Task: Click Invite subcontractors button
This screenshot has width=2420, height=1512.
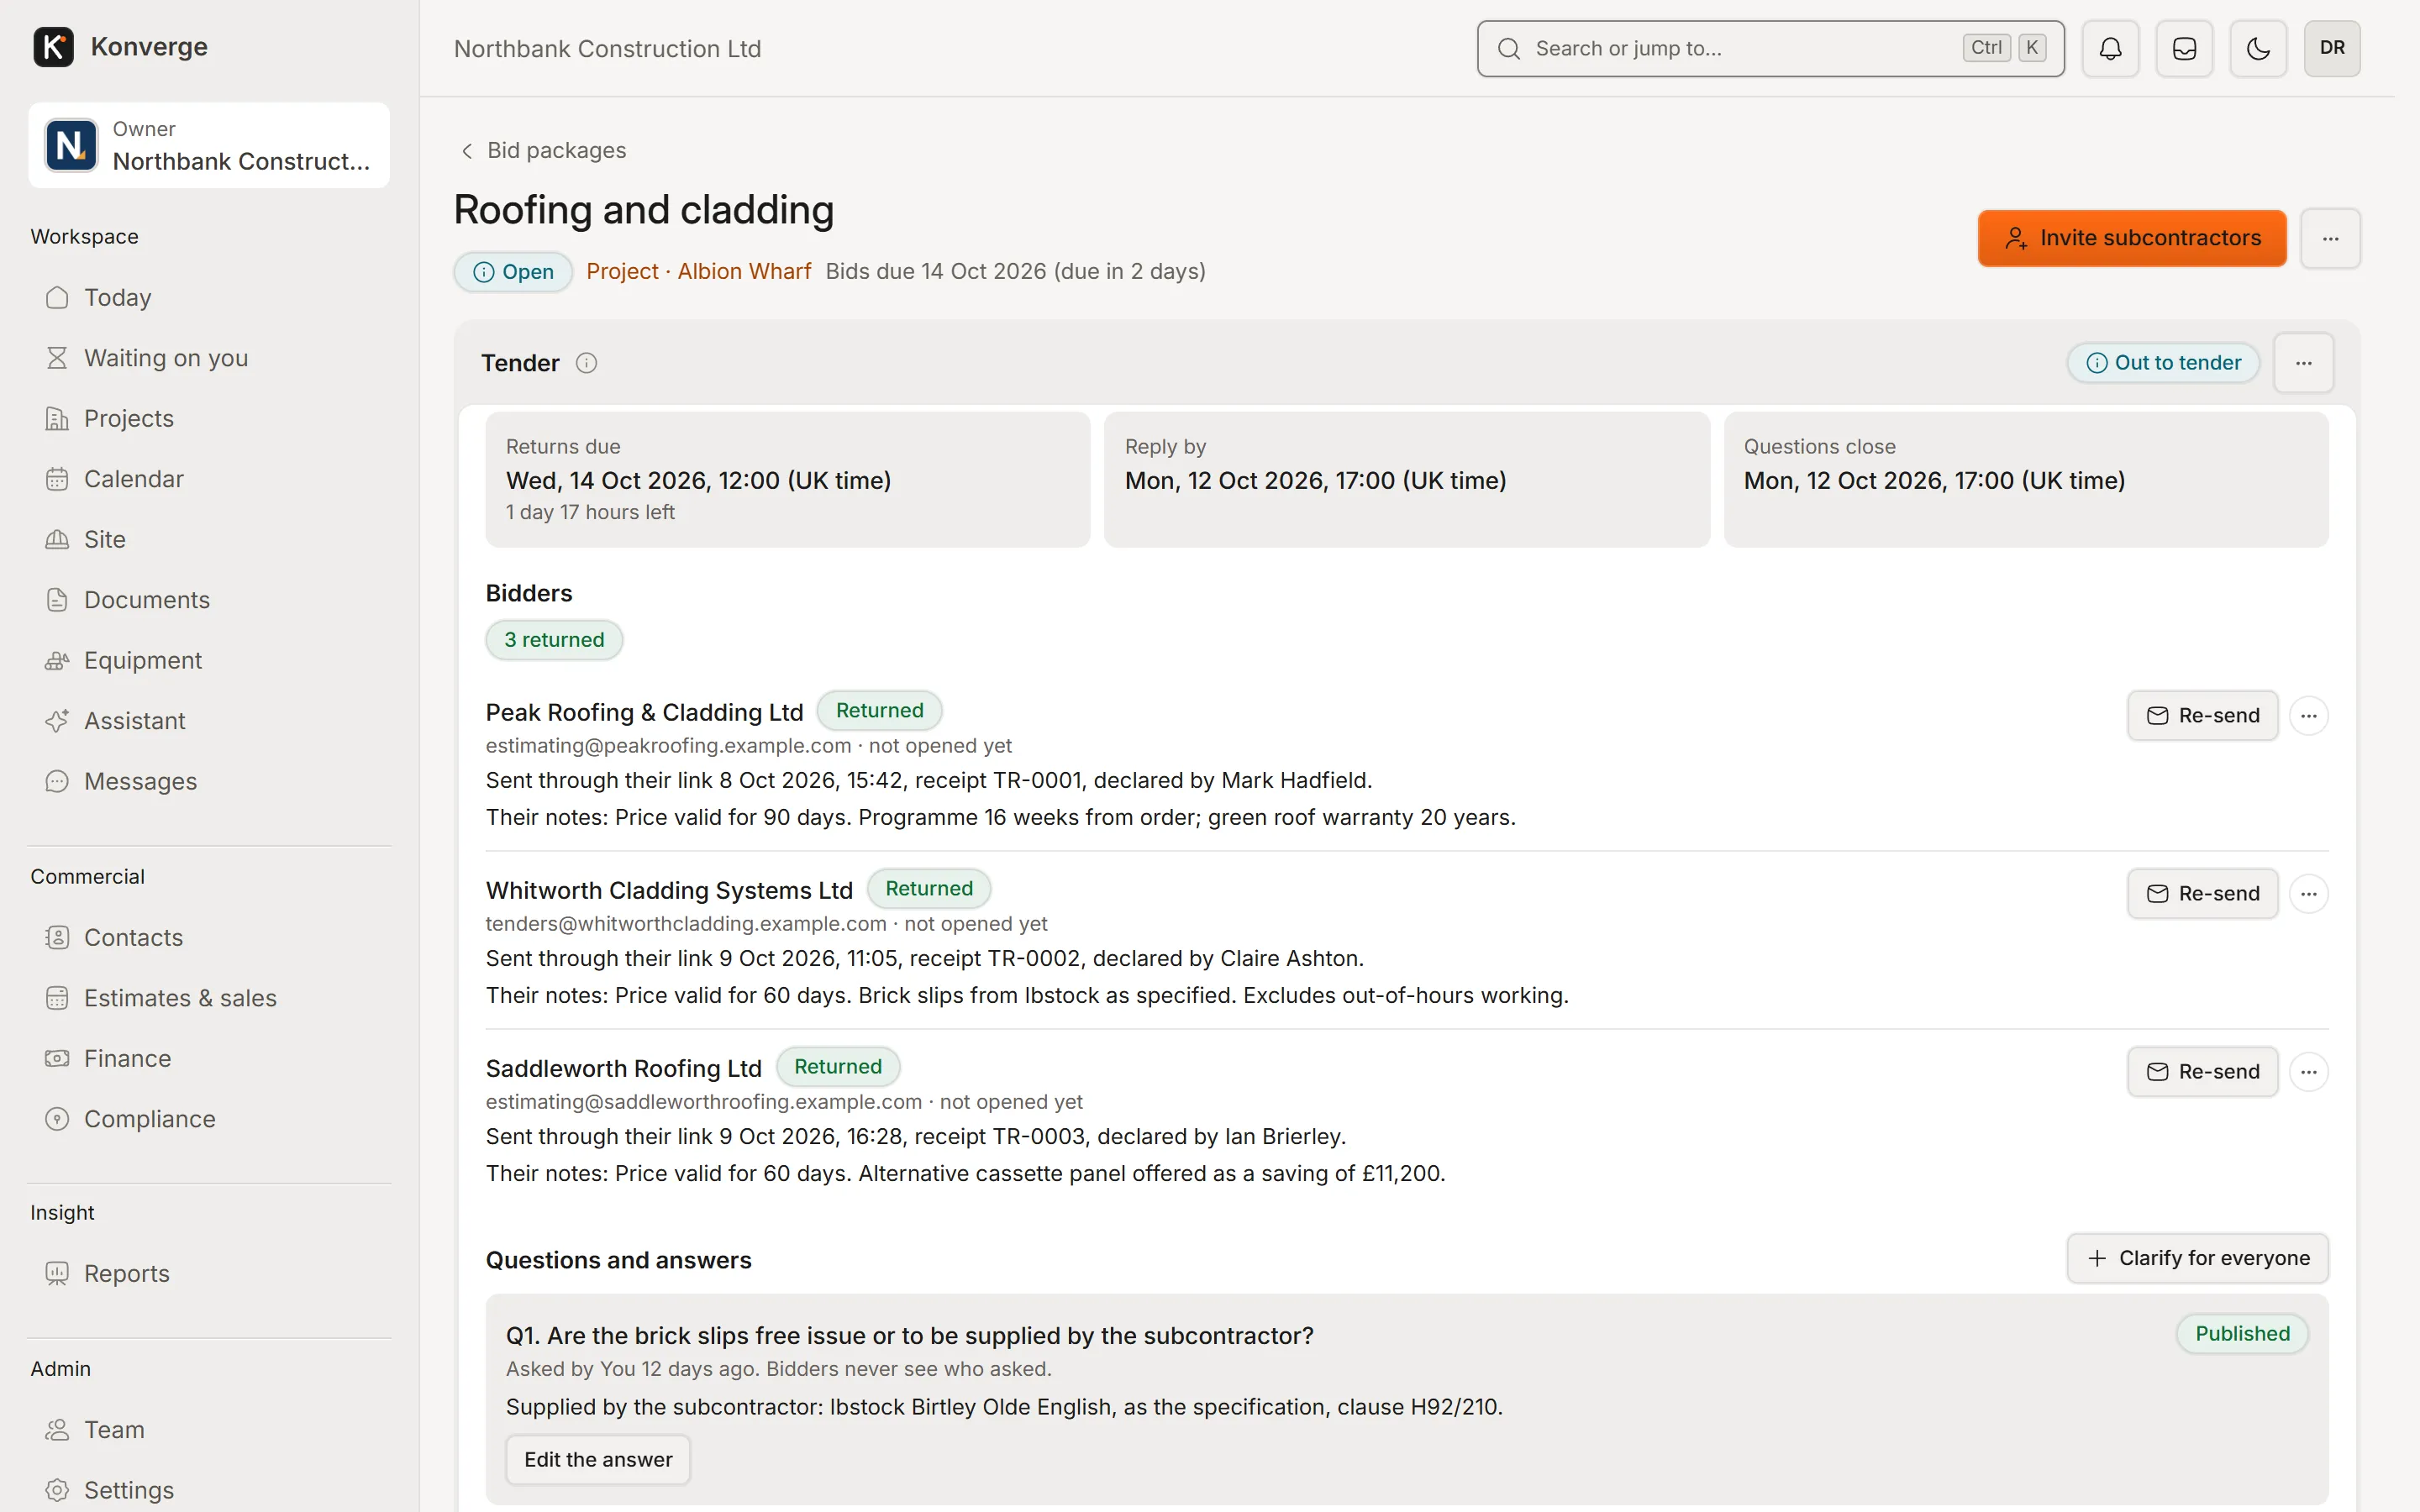Action: [2131, 238]
